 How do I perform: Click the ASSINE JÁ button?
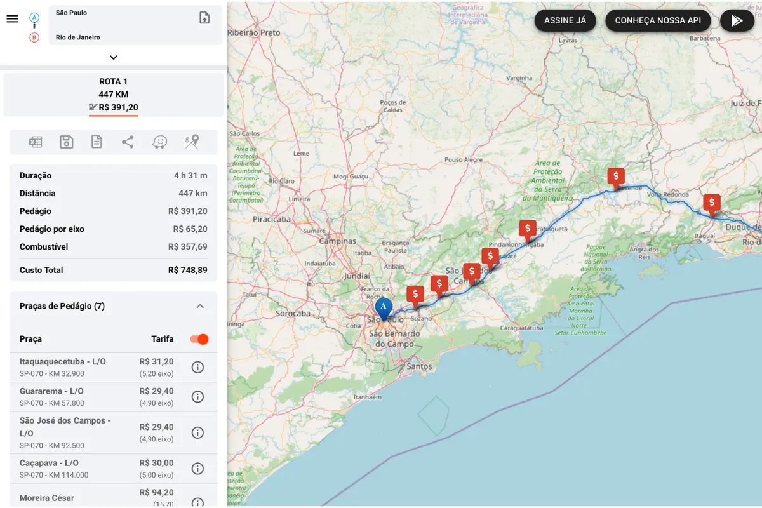coord(565,20)
